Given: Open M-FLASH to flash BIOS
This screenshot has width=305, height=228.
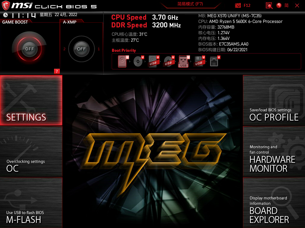Looking at the screenshot, I should 31,203.
